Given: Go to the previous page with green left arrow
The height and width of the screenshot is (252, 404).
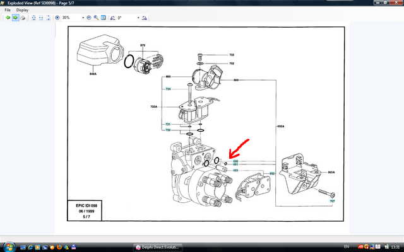Looking at the screenshot, I should pos(8,18).
